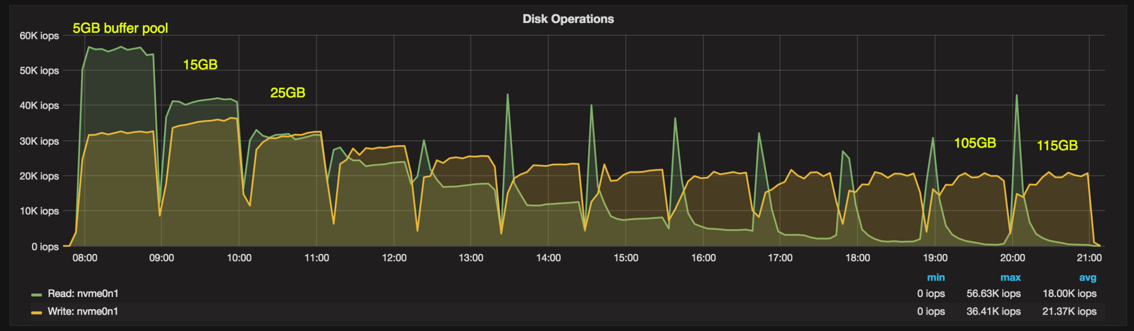This screenshot has height=331, width=1134.
Task: Click the Write avg value 21.37K iops
Action: 1069,312
